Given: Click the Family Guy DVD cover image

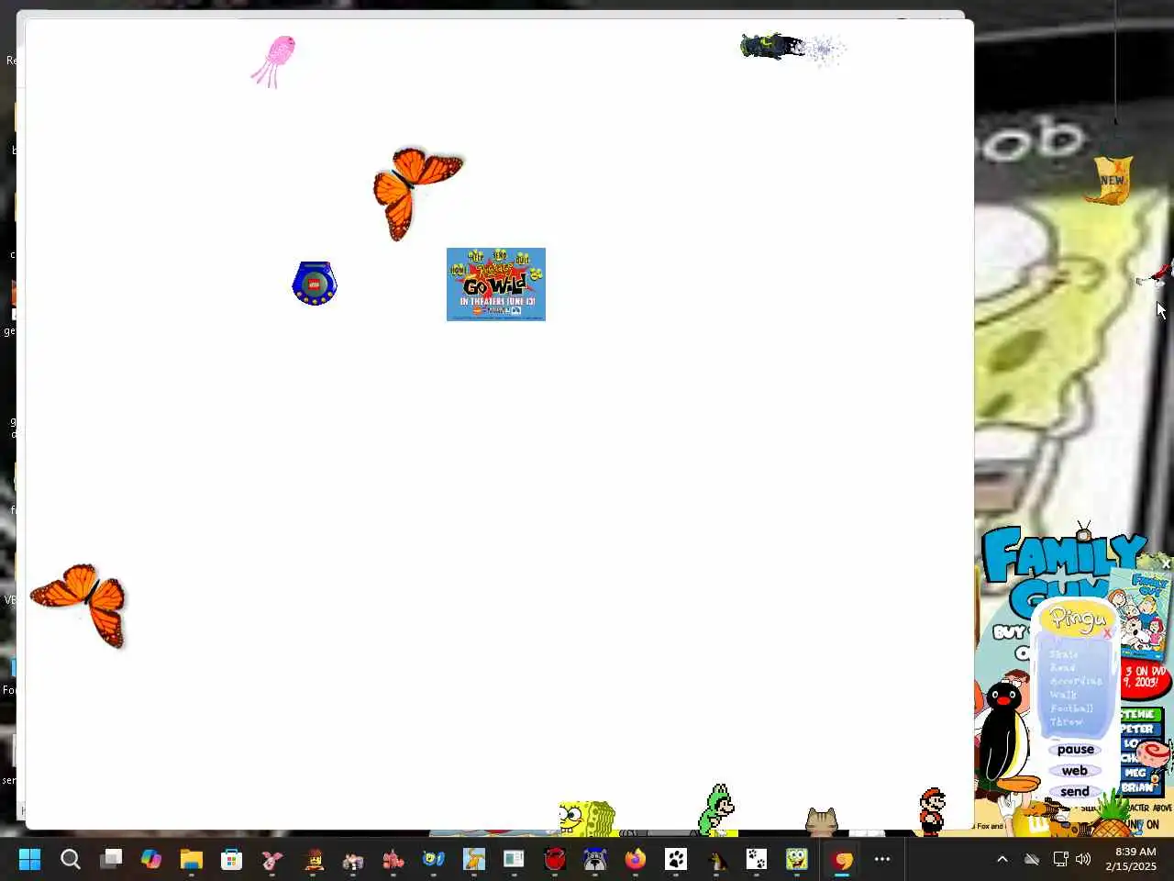Looking at the screenshot, I should tap(1142, 613).
